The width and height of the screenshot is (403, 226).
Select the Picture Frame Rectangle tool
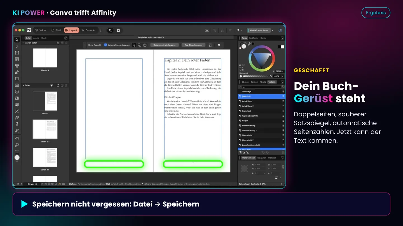coord(17,85)
